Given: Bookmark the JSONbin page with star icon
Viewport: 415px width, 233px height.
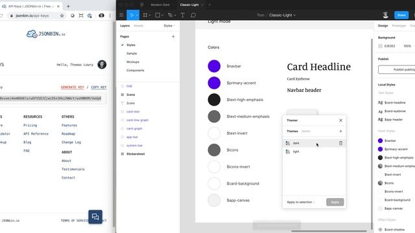Looking at the screenshot, I should coord(62,16).
